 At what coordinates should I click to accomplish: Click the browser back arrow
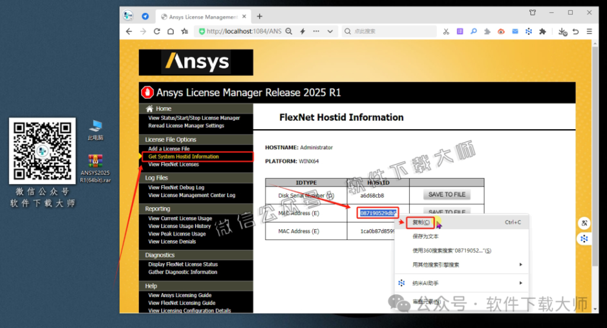coord(129,31)
